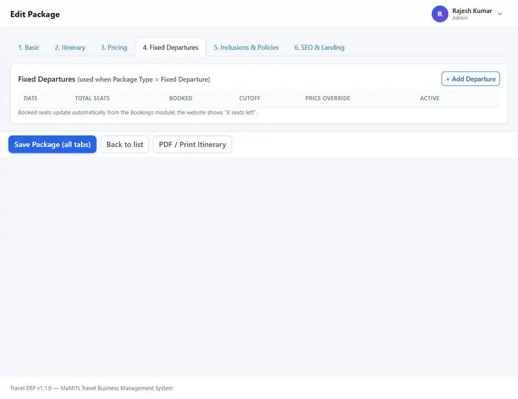This screenshot has height=399, width=518.
Task: Switch to the 2. Itinerary tab
Action: tap(70, 47)
